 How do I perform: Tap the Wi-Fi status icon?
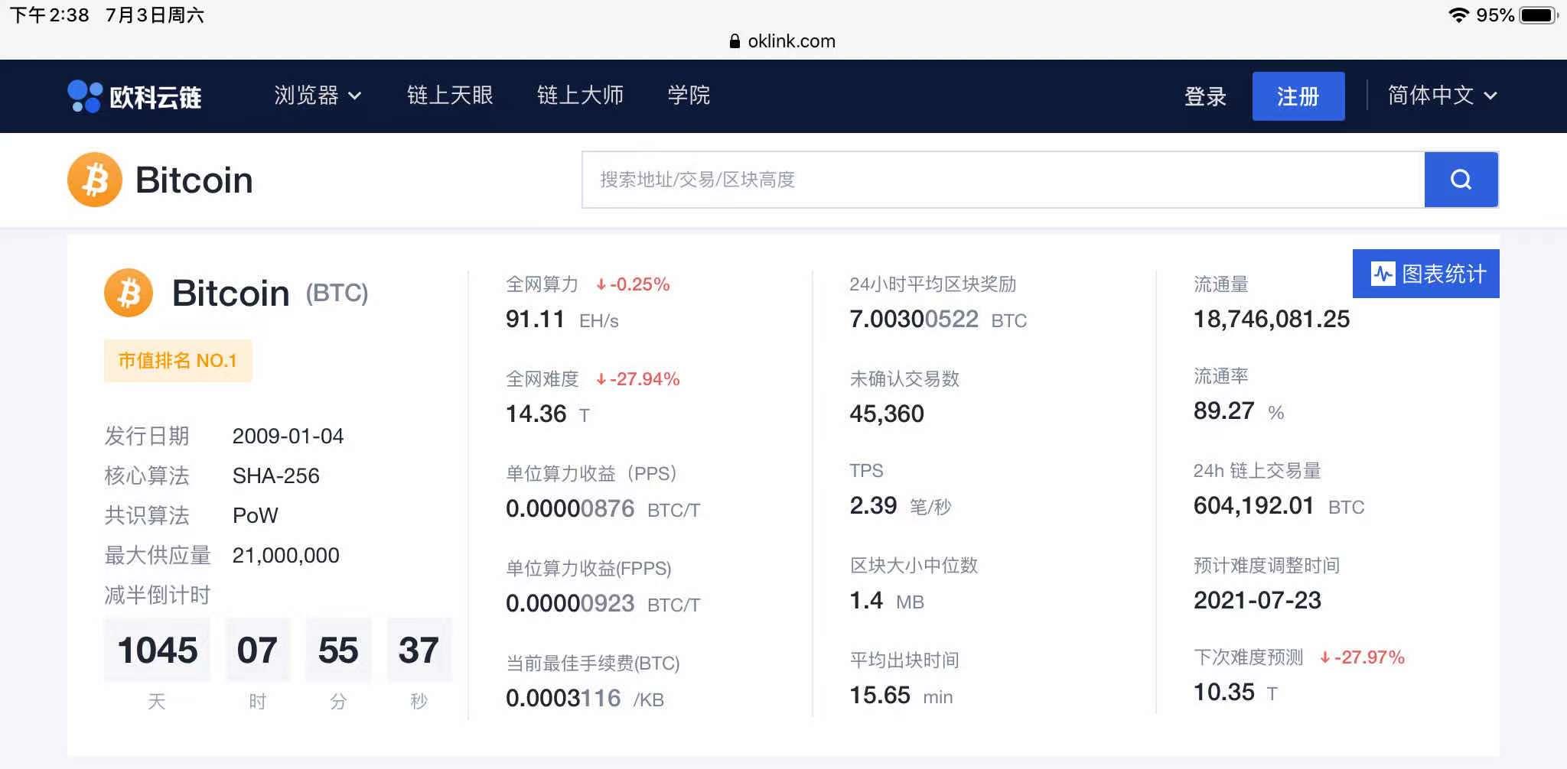pyautogui.click(x=1458, y=15)
